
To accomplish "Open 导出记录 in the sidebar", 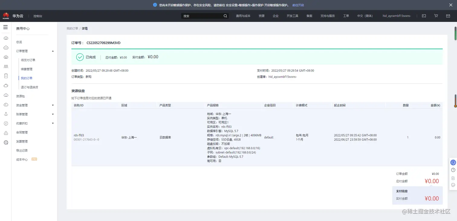I will (22, 151).
